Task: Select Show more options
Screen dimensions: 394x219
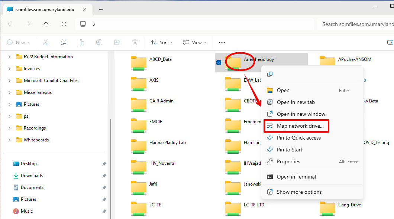Action: click(x=299, y=192)
